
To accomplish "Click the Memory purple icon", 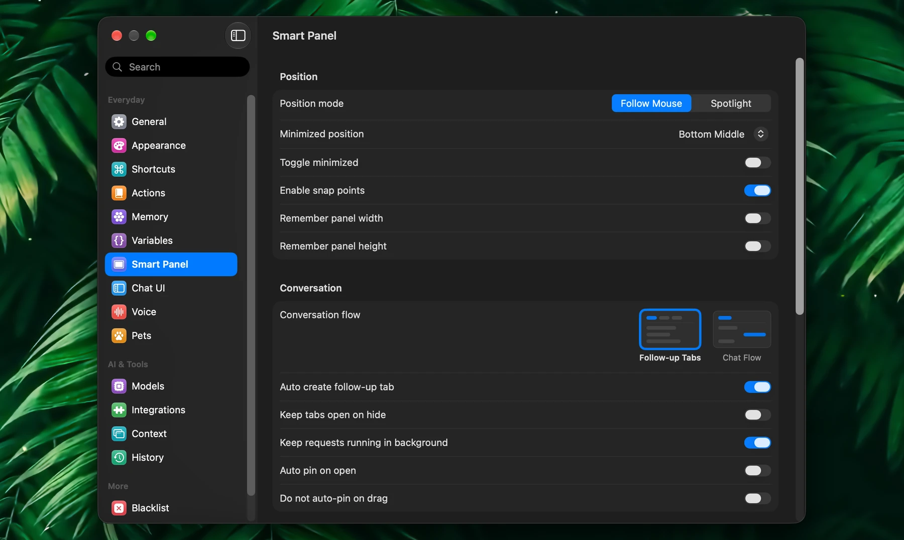I will tap(119, 217).
